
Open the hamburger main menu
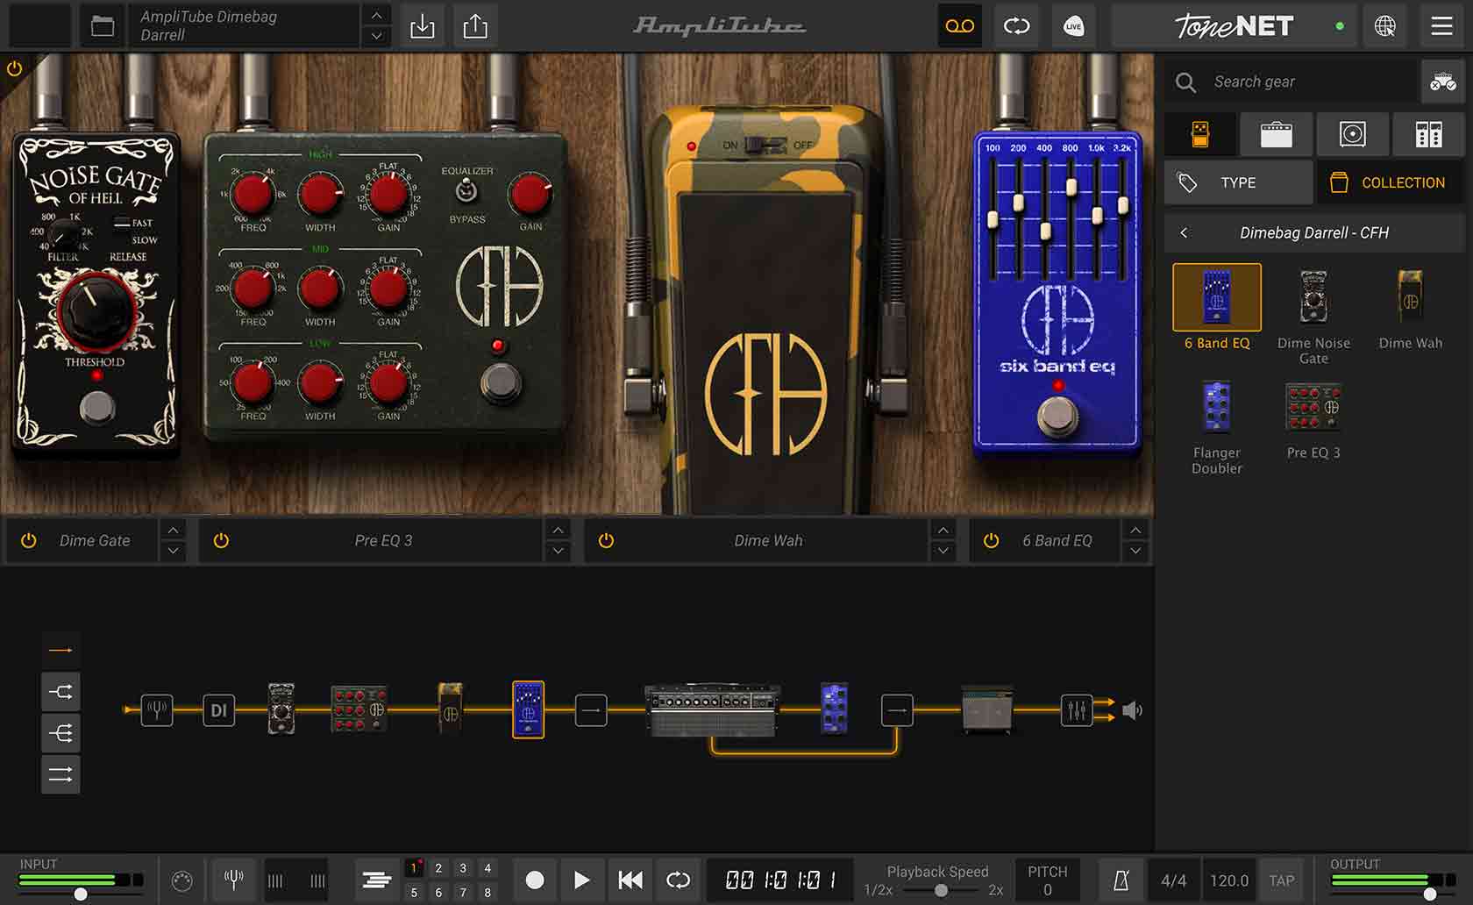1441,26
